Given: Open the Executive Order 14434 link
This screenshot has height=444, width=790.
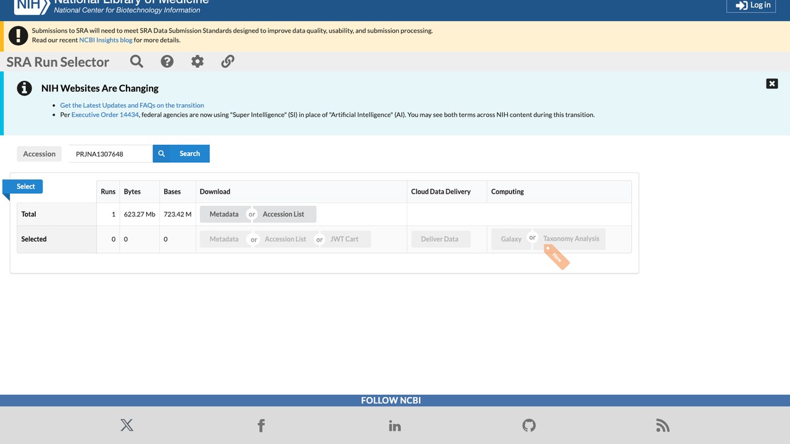Looking at the screenshot, I should [105, 115].
